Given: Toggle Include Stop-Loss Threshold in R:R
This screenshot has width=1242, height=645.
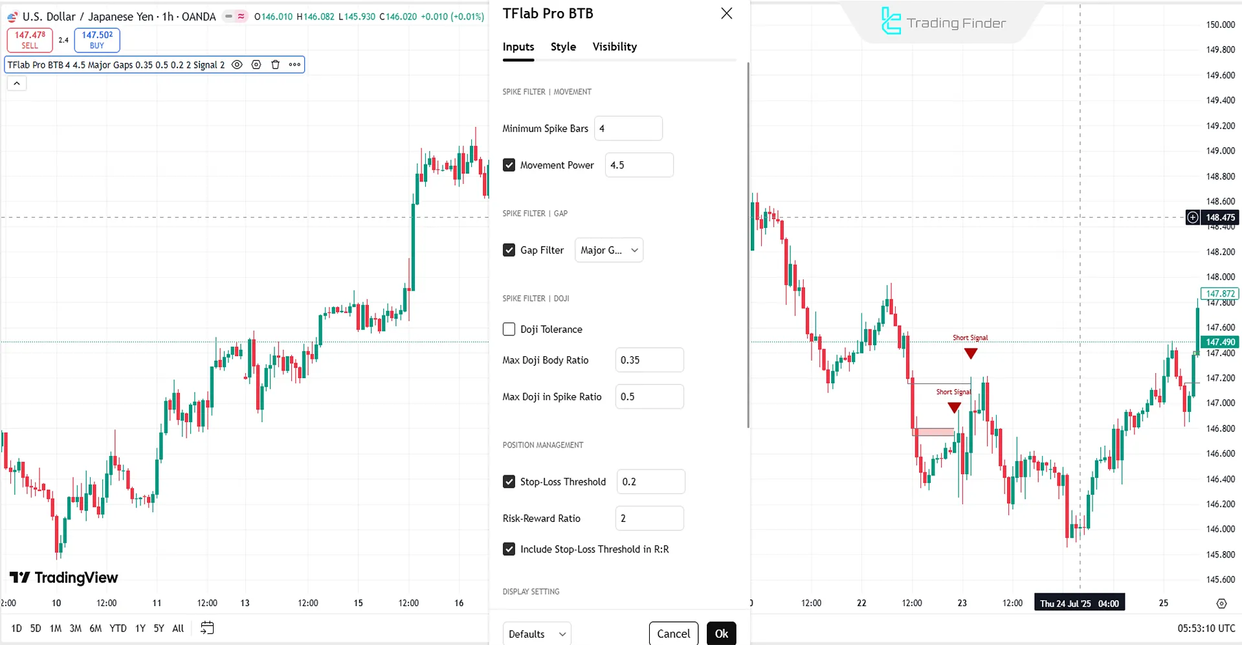Looking at the screenshot, I should [x=509, y=549].
